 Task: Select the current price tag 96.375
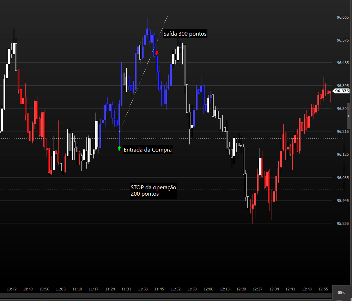[341, 91]
